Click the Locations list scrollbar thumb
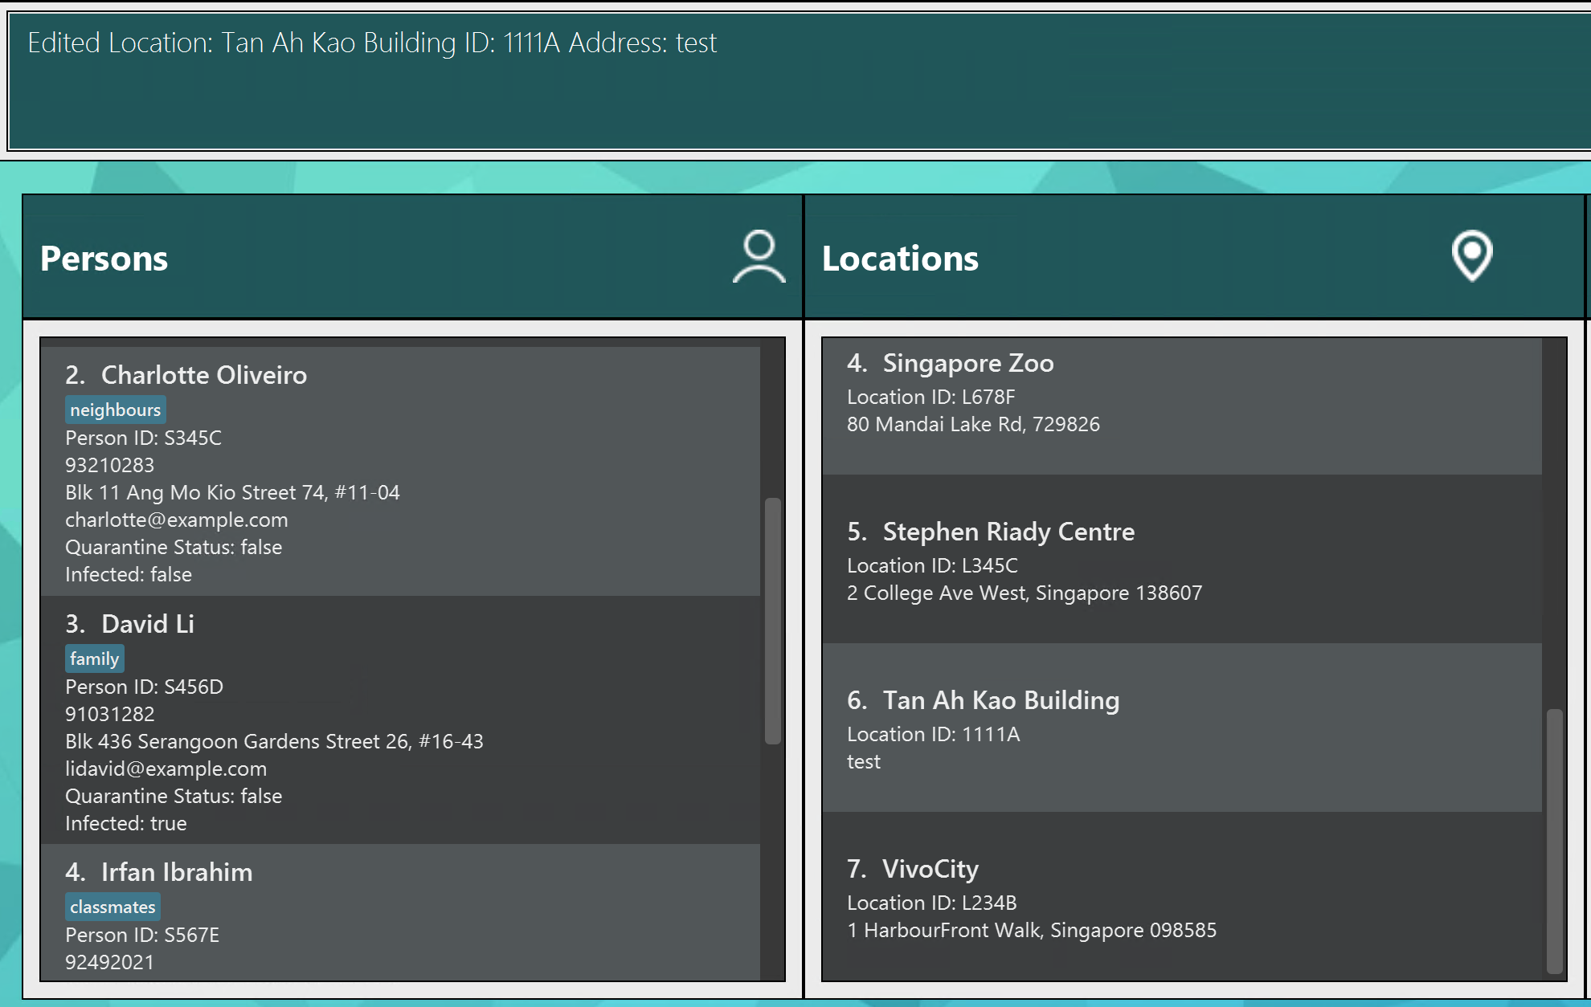 (x=1555, y=839)
